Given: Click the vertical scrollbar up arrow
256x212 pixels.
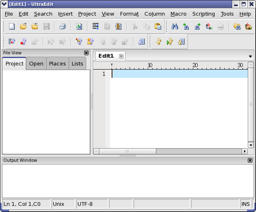Looking at the screenshot, I should (251, 65).
